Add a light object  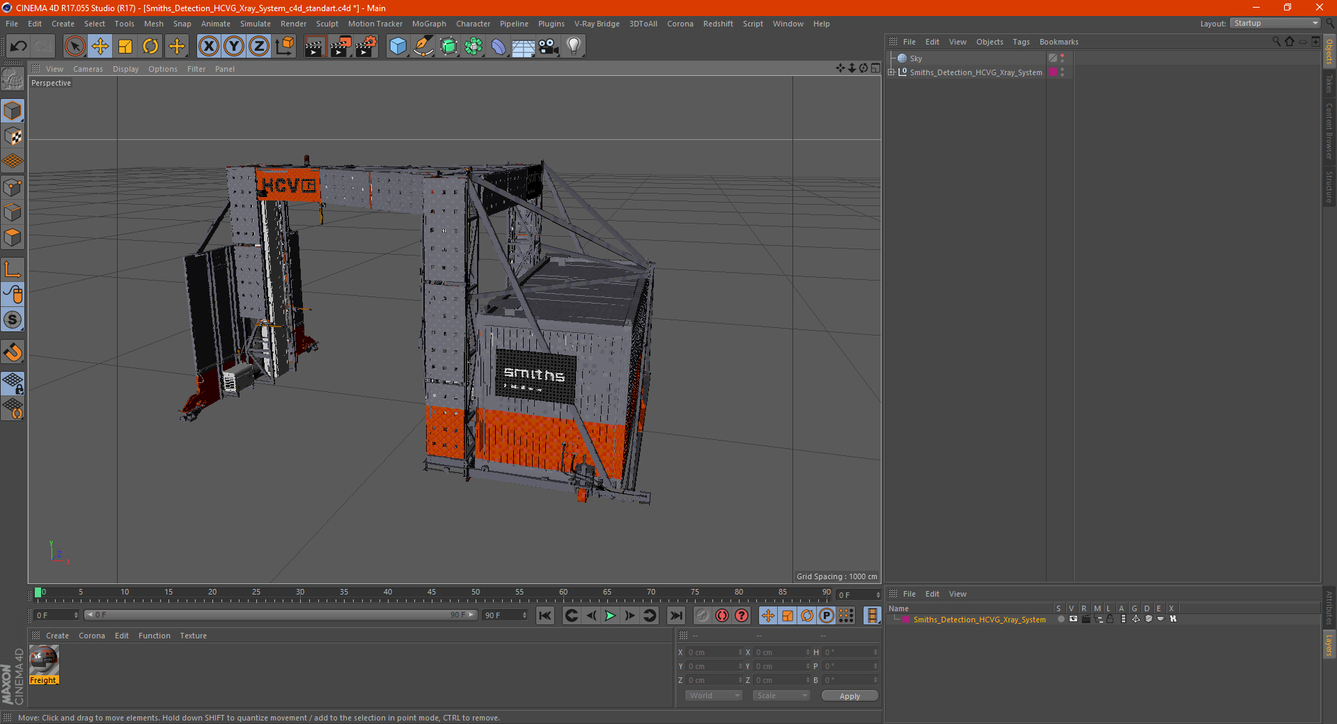[574, 47]
